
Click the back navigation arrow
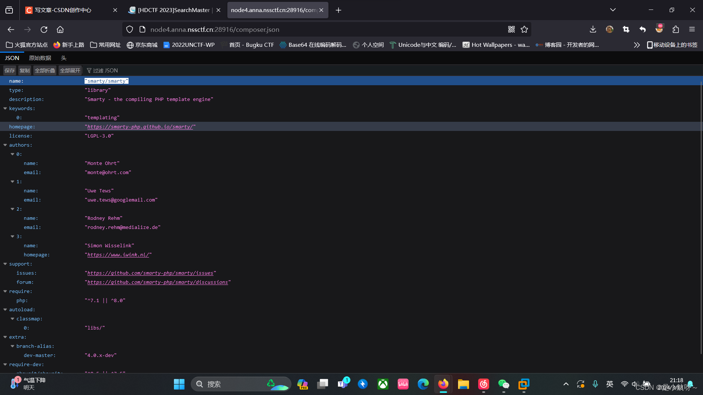click(11, 30)
